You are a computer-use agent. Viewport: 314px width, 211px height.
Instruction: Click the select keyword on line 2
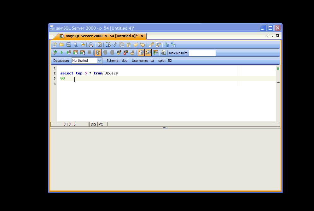click(67, 73)
